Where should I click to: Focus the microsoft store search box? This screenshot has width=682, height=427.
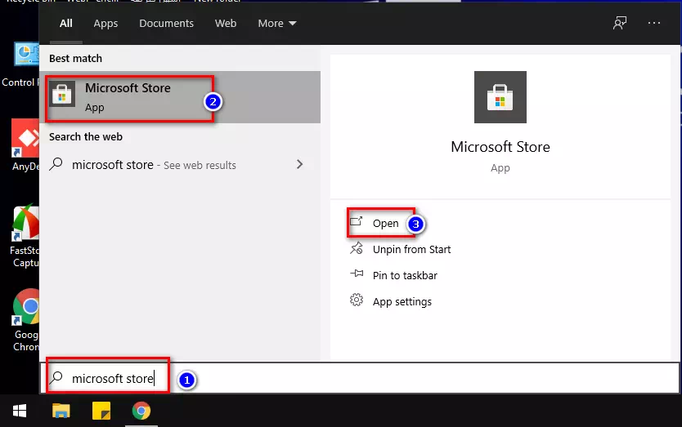360,378
